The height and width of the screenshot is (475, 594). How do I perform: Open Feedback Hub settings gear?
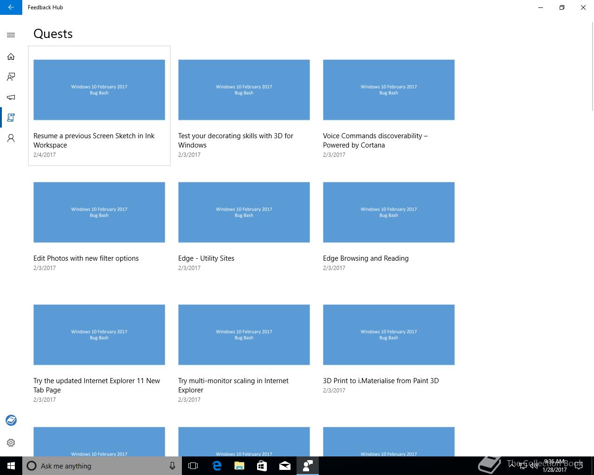(11, 443)
